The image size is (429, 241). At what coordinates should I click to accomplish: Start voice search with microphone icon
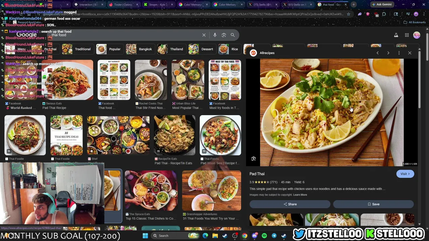(x=215, y=35)
